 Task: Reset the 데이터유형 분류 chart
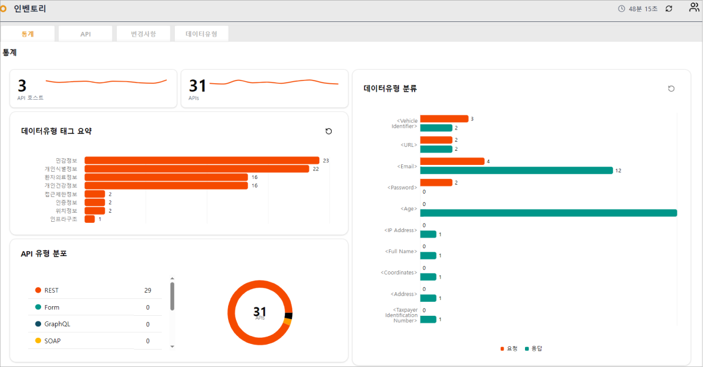(671, 88)
